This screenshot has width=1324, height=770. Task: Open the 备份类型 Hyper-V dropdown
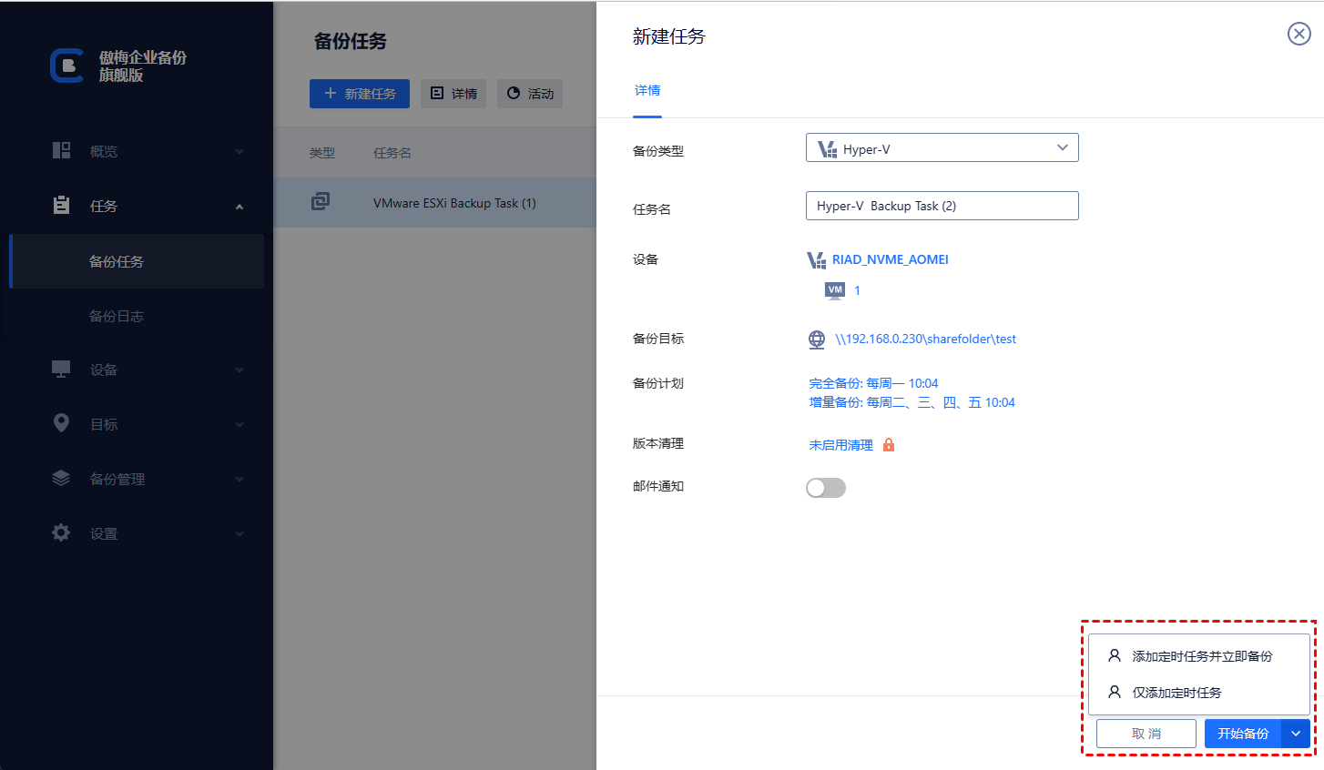pyautogui.click(x=942, y=148)
